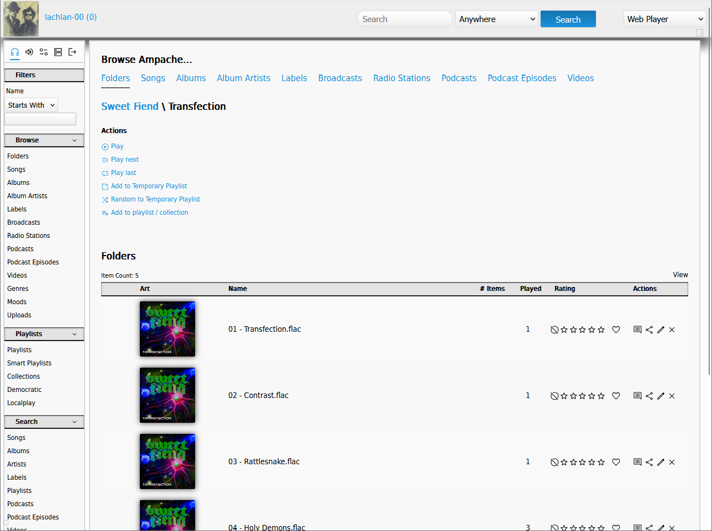Open the headphones Home icon in the sidebar
The image size is (712, 531).
15,52
